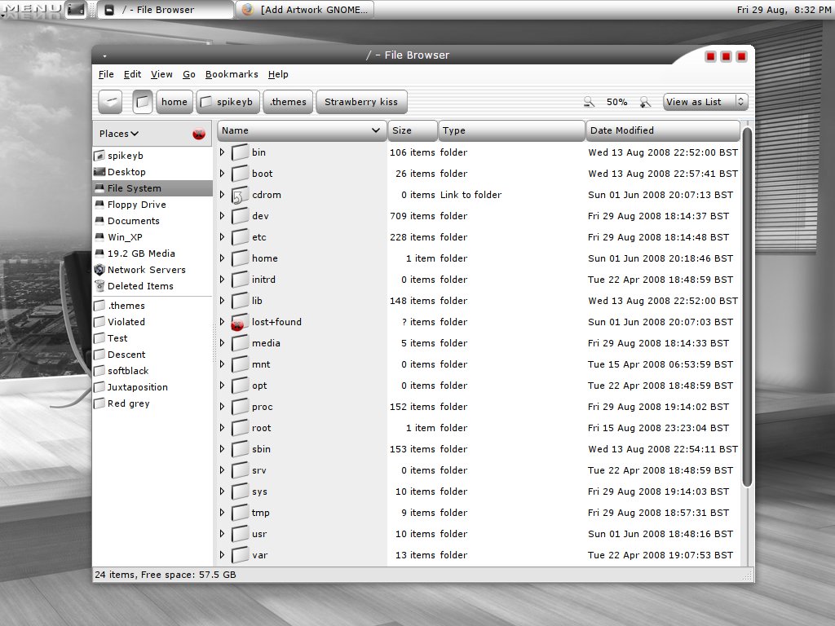
Task: Click the .themes path bar button
Action: tap(288, 102)
